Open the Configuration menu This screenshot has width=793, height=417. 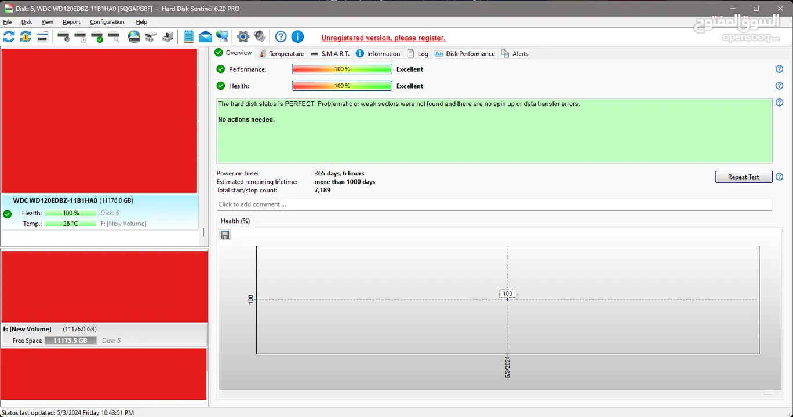tap(107, 22)
